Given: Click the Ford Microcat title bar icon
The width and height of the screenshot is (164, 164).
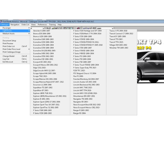Looking at the screenshot, I should coord(1,22).
